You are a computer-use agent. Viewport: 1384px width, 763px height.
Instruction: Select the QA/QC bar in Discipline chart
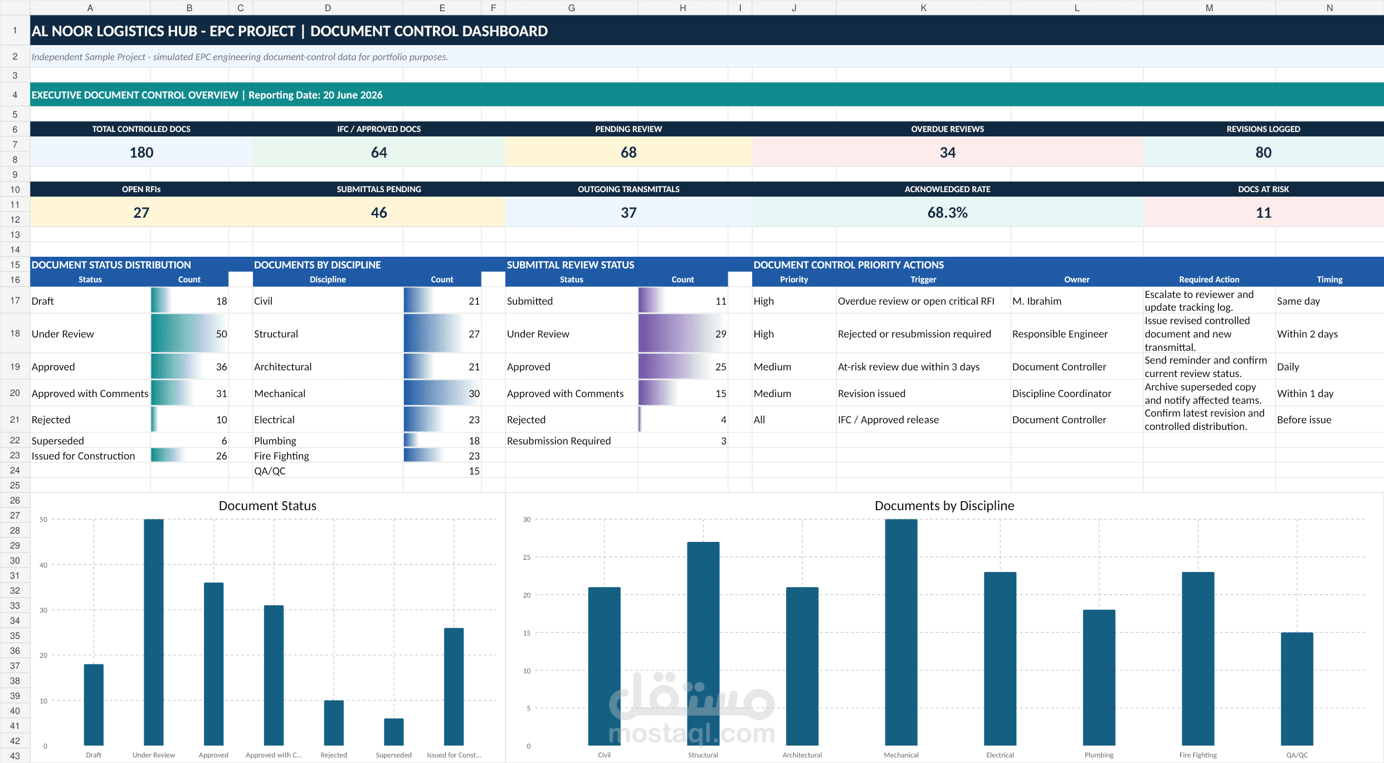pos(1297,689)
